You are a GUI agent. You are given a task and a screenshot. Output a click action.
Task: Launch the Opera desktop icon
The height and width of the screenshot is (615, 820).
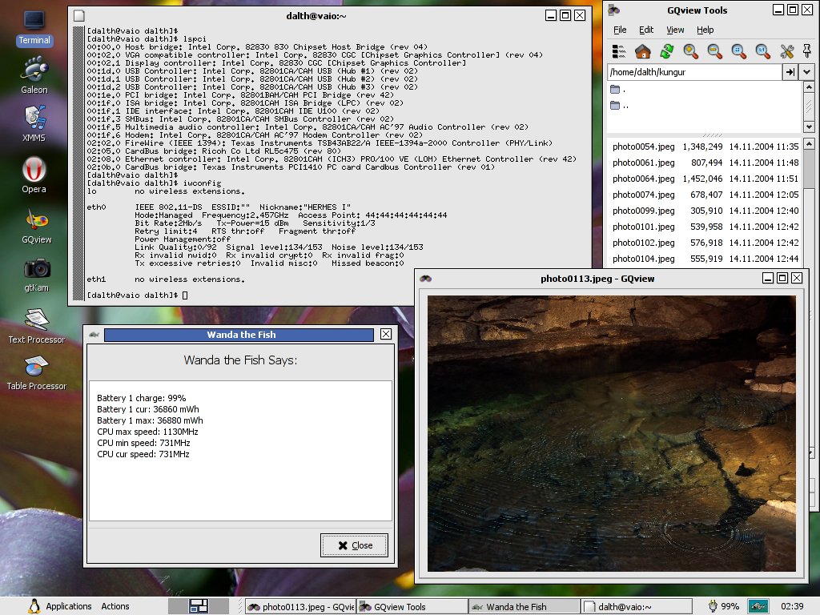[x=34, y=175]
